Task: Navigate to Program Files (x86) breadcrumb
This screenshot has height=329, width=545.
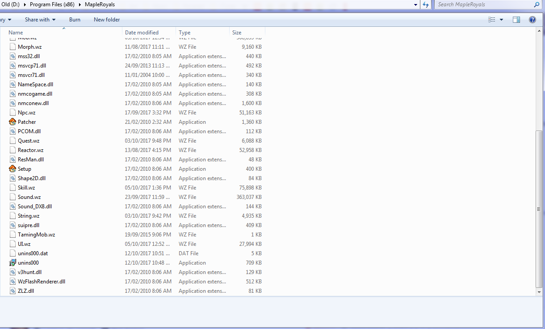Action: [53, 4]
